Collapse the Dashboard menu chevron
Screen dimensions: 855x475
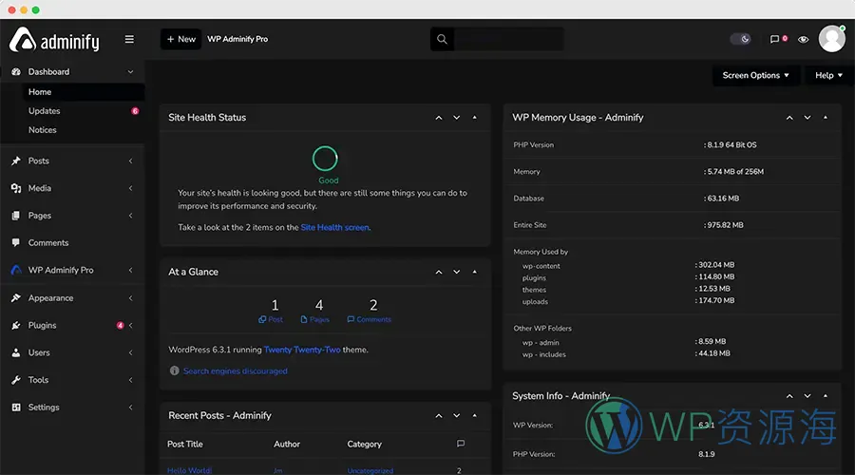(130, 71)
